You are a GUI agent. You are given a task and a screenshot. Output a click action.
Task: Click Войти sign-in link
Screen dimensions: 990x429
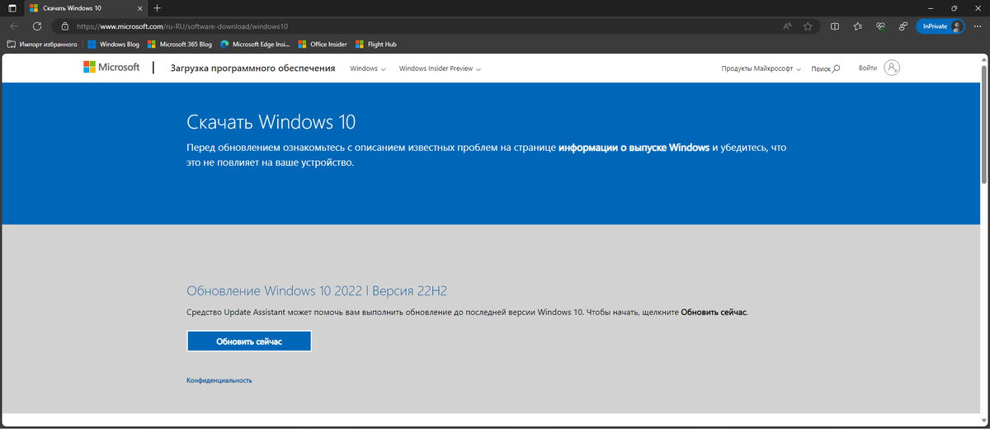tap(868, 68)
